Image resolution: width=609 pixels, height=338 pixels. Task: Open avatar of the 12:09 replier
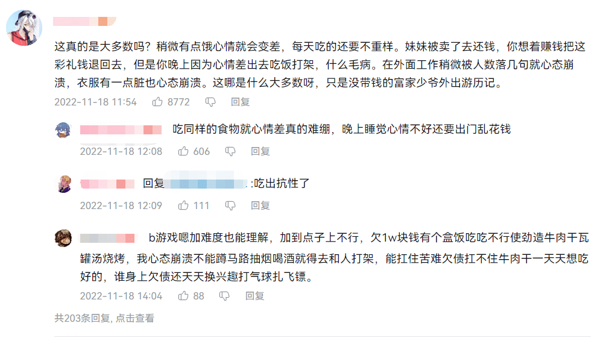(64, 184)
